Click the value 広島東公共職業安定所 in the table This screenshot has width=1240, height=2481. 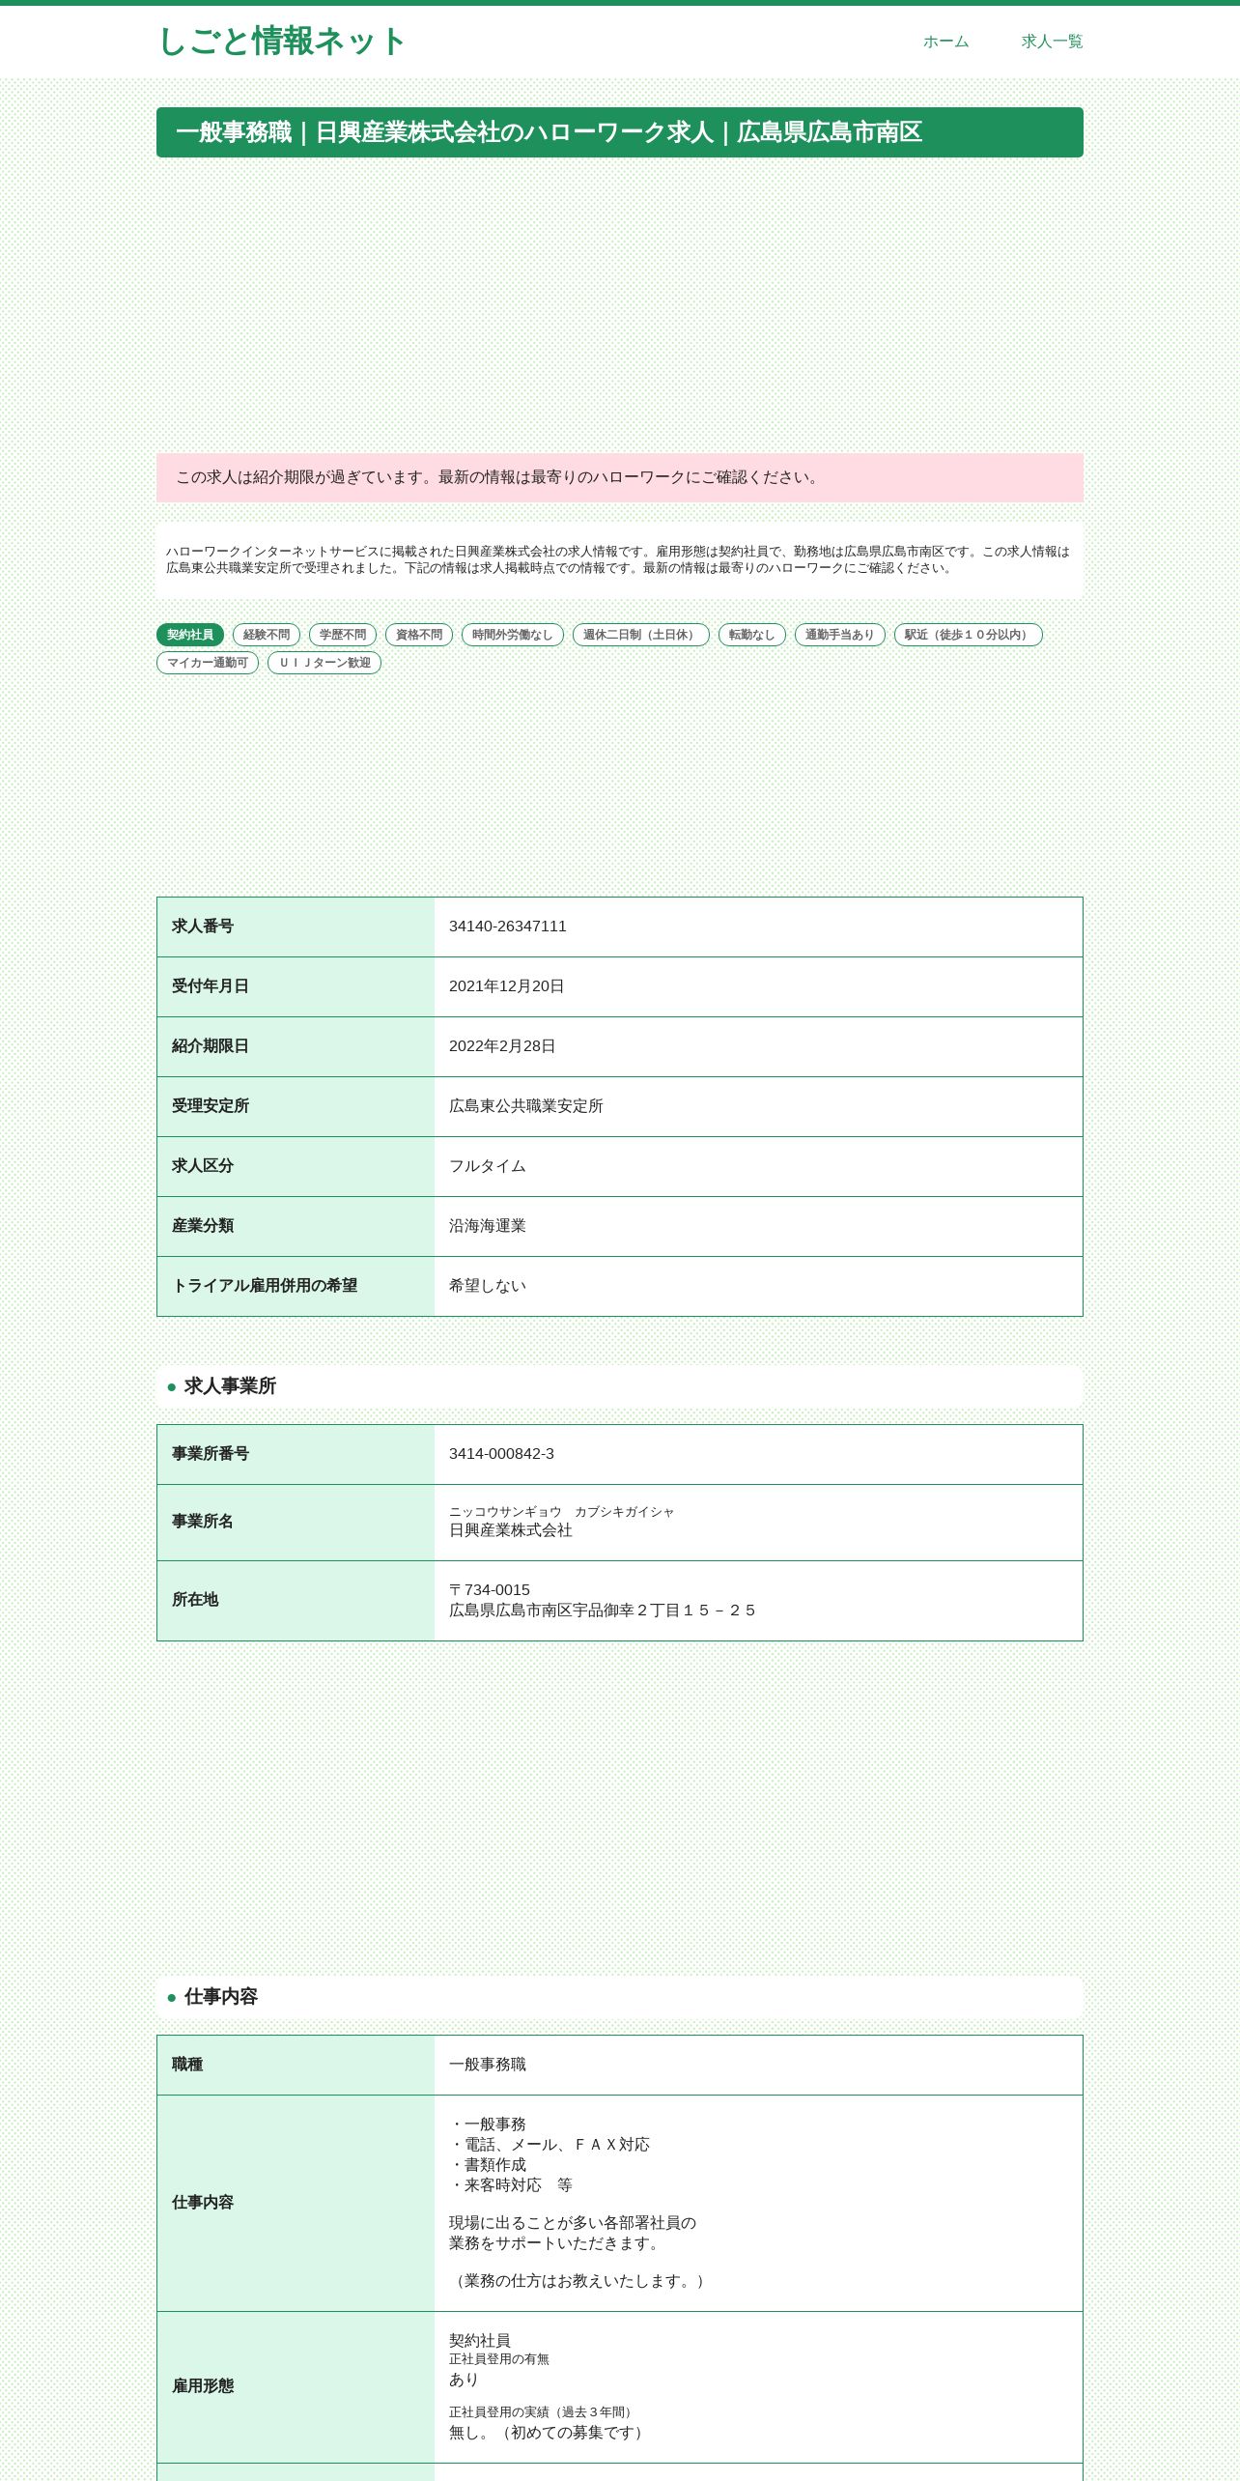526,1106
